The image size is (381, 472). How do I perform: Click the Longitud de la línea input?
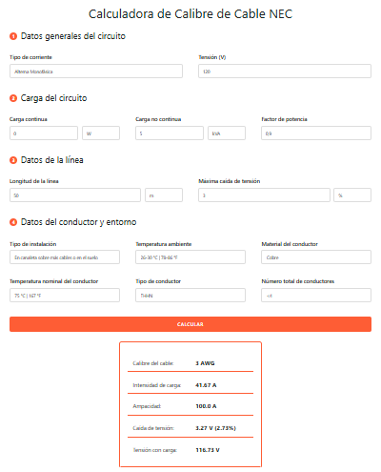(x=75, y=195)
